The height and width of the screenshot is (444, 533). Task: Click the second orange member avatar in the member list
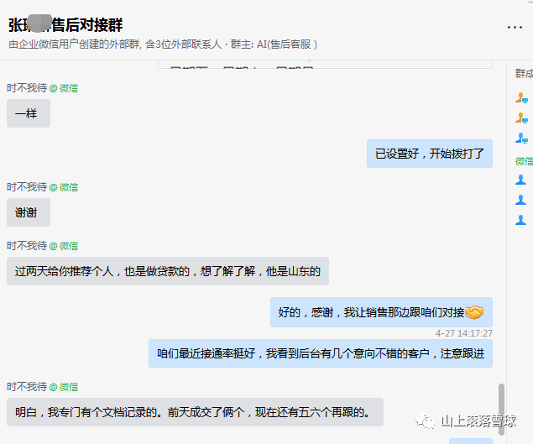[521, 118]
